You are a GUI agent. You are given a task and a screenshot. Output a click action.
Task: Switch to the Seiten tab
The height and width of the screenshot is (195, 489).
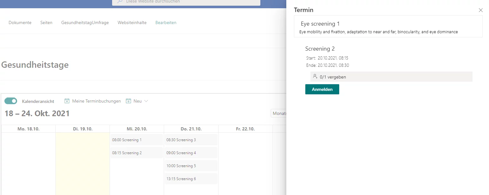tap(46, 22)
